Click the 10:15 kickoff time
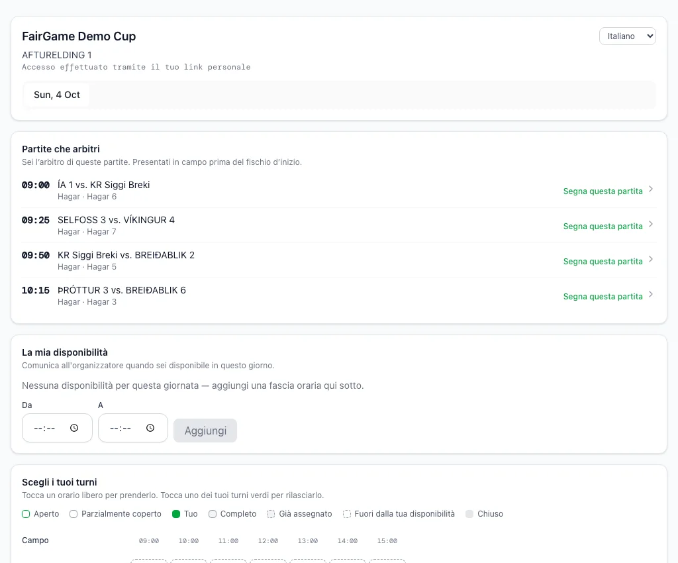 coord(36,290)
